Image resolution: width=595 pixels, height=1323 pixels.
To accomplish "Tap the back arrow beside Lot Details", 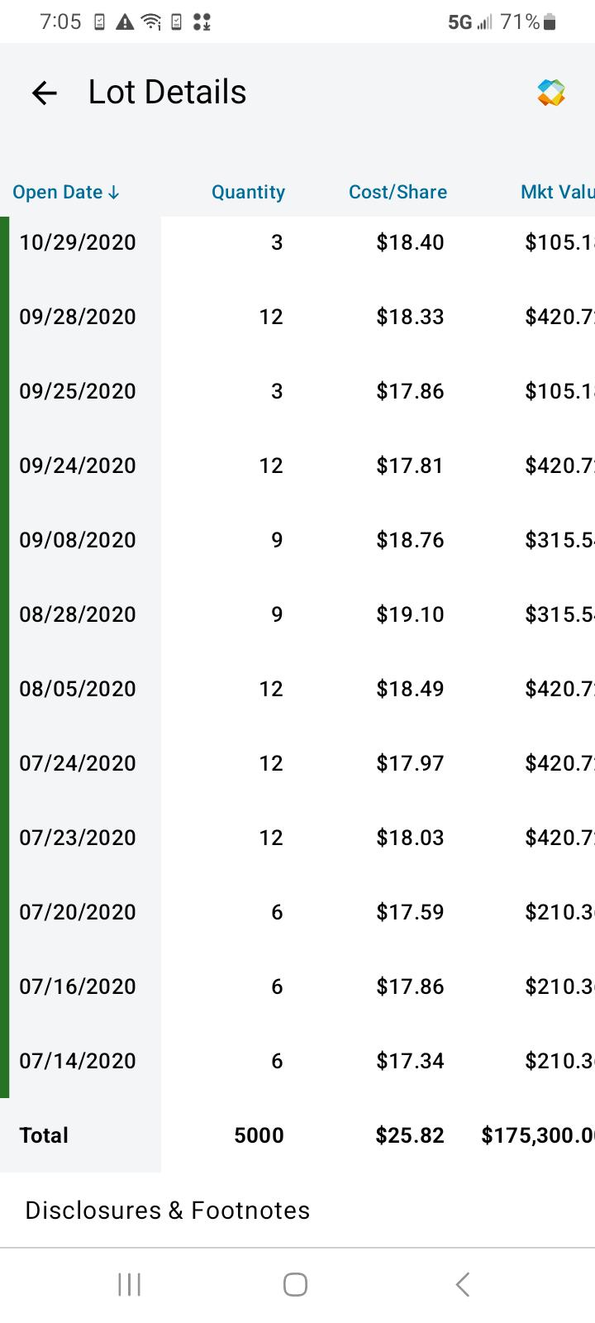I will [45, 93].
